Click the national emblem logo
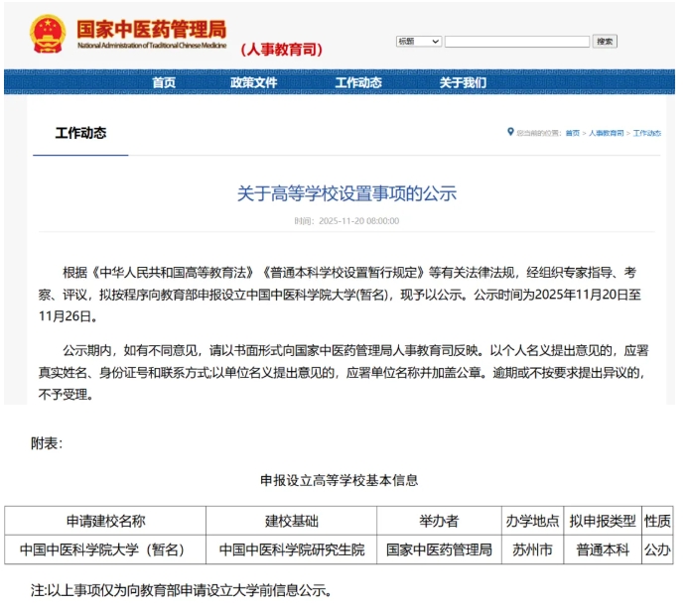This screenshot has height=607, width=688. click(48, 34)
